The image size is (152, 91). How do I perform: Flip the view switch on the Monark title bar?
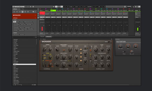[x=107, y=42]
